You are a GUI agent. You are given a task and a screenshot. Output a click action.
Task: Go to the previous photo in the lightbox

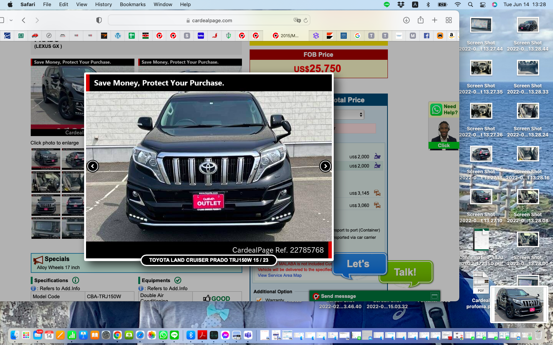[x=93, y=166]
